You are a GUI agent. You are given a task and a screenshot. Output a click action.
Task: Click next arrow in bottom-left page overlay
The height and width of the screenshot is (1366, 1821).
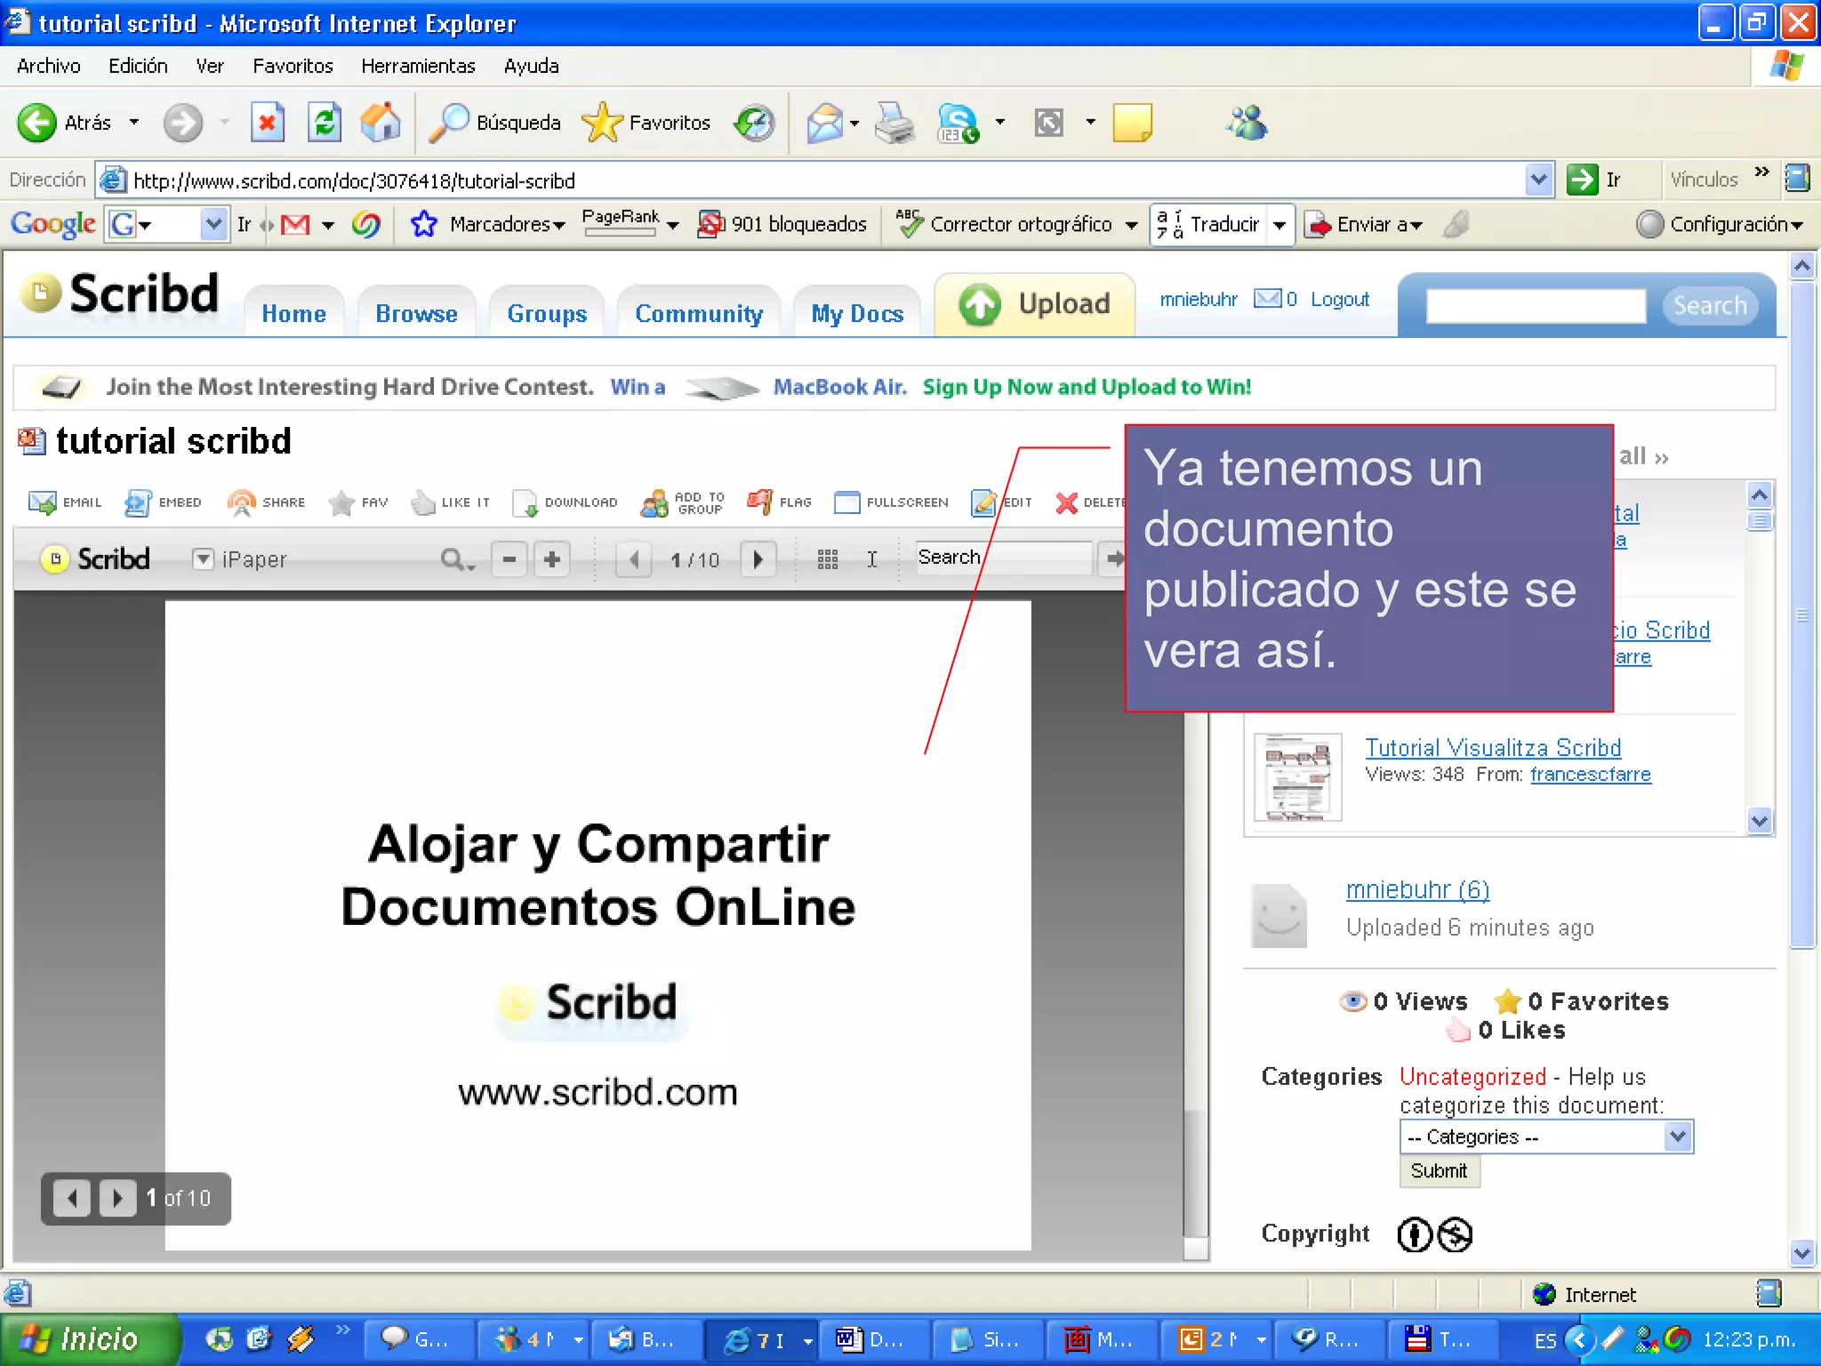click(x=117, y=1198)
